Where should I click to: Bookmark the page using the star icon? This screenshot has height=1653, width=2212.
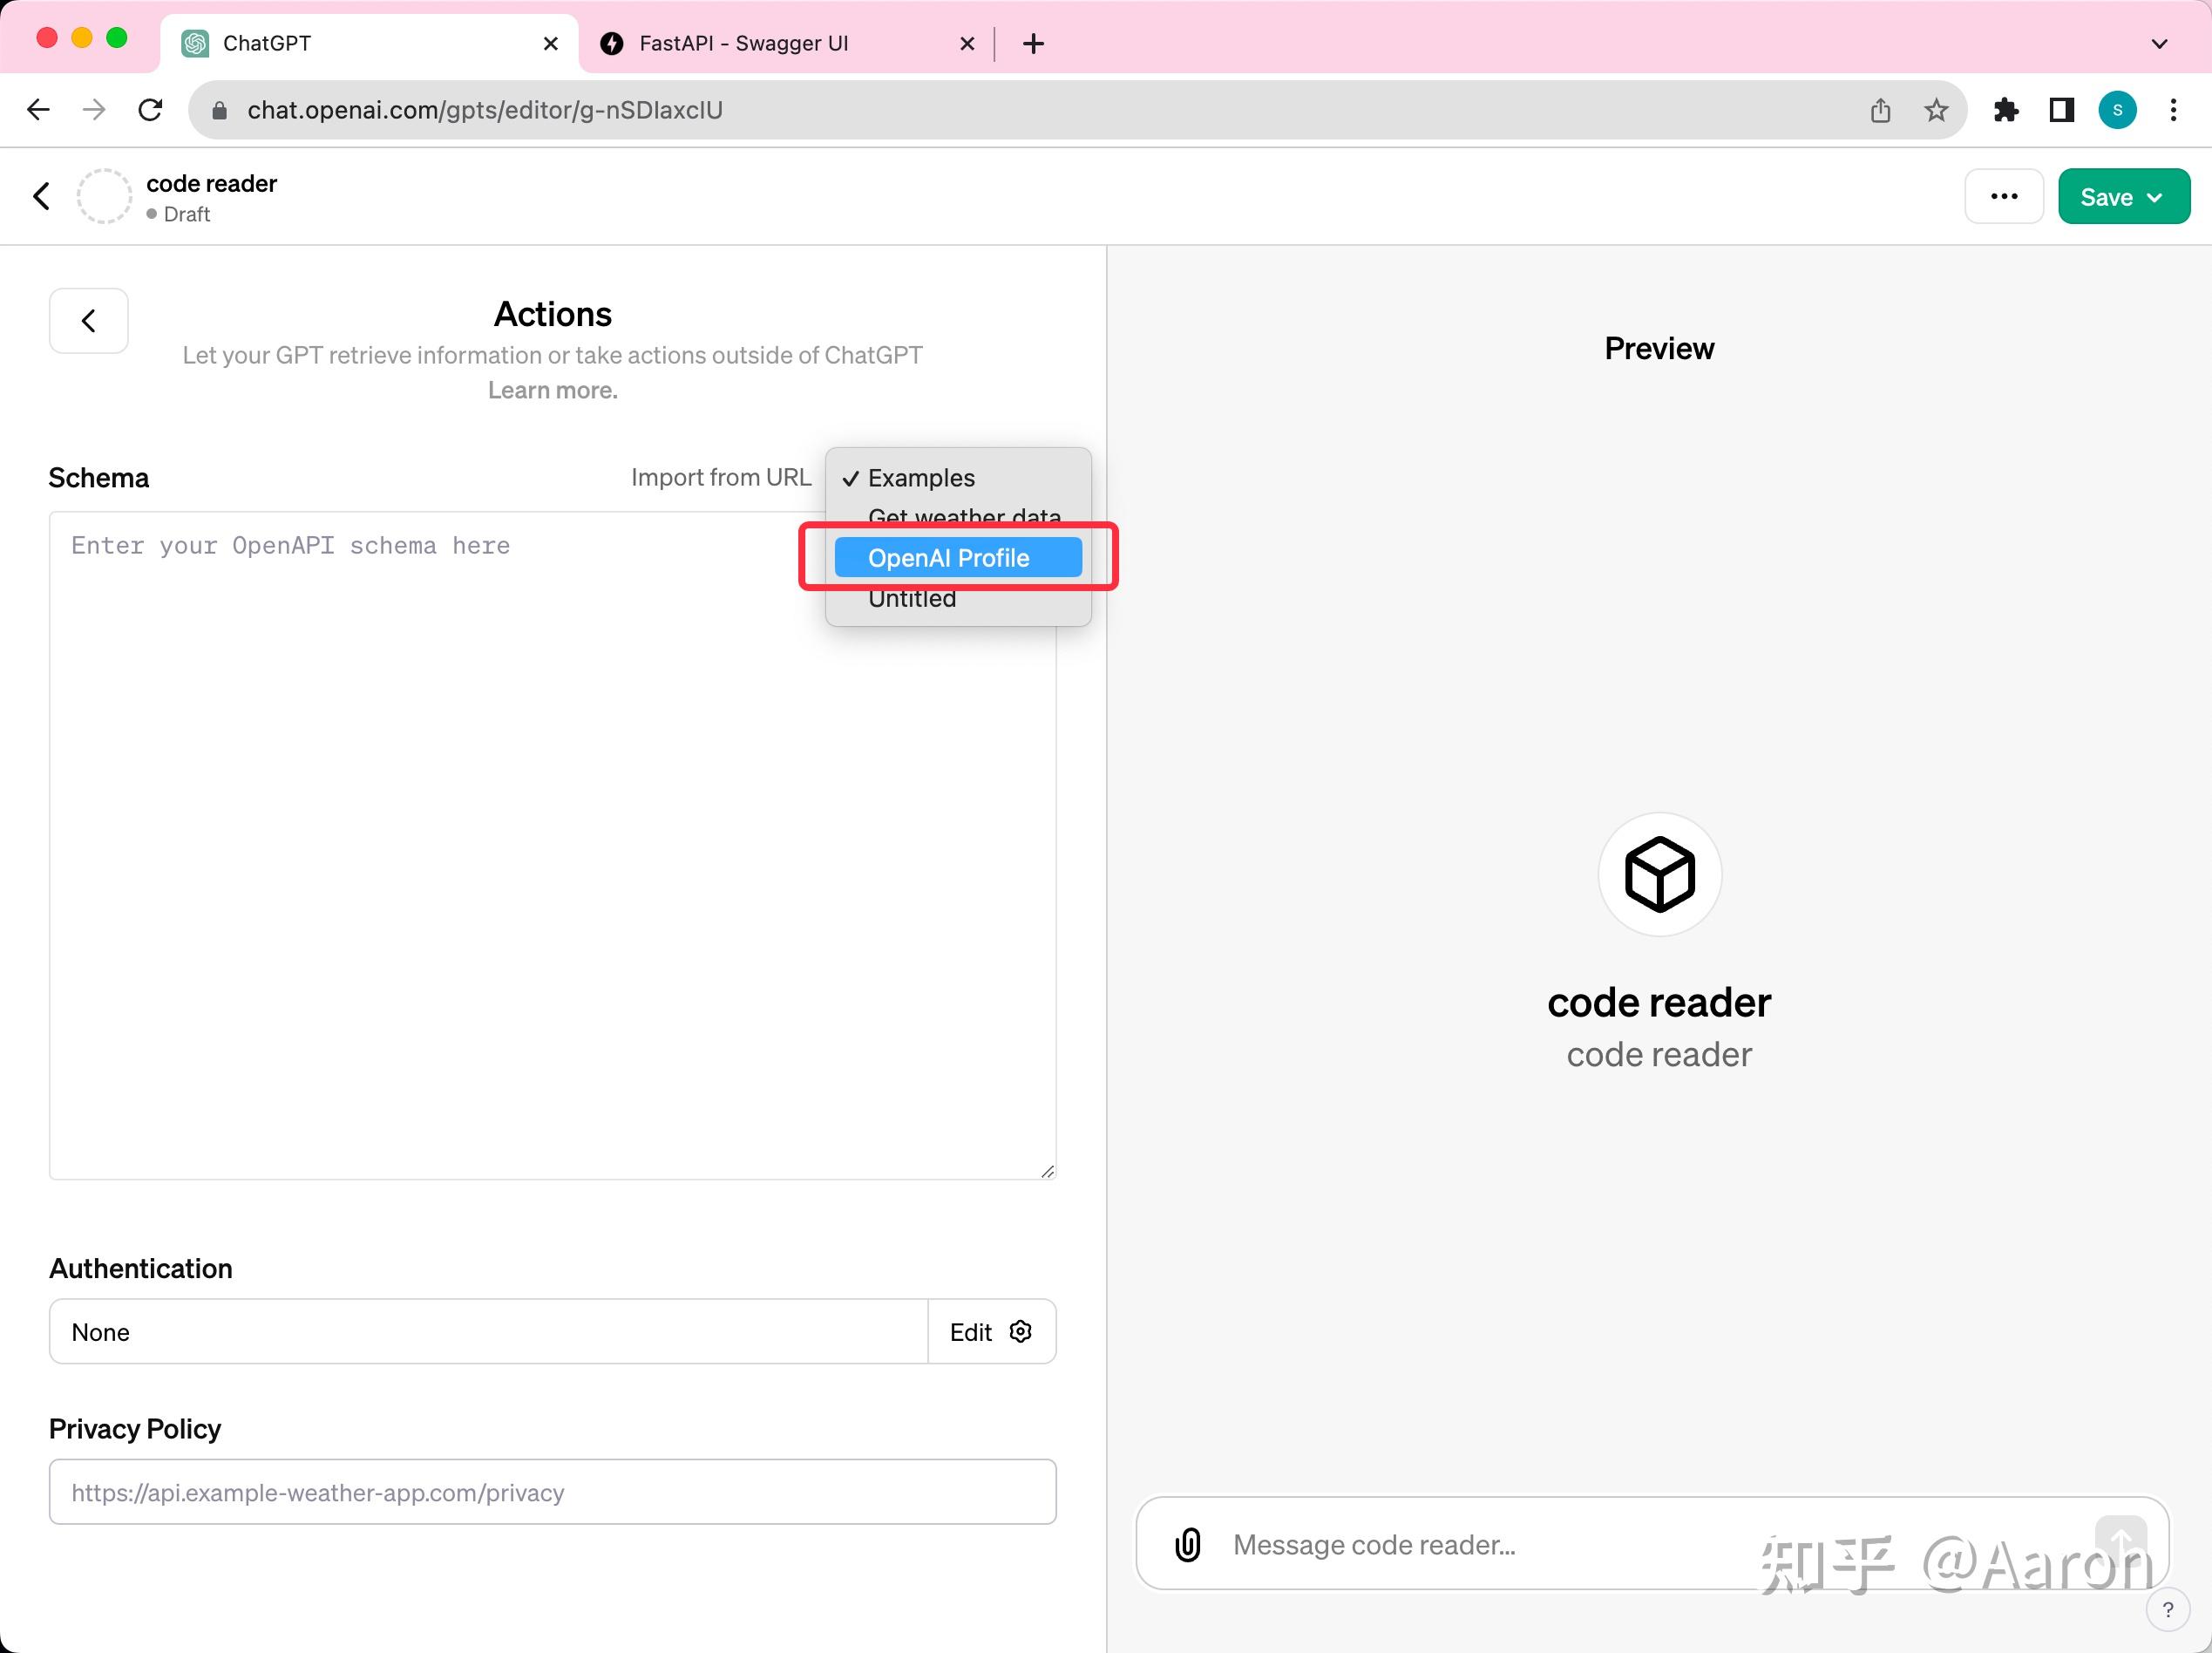click(x=1936, y=110)
